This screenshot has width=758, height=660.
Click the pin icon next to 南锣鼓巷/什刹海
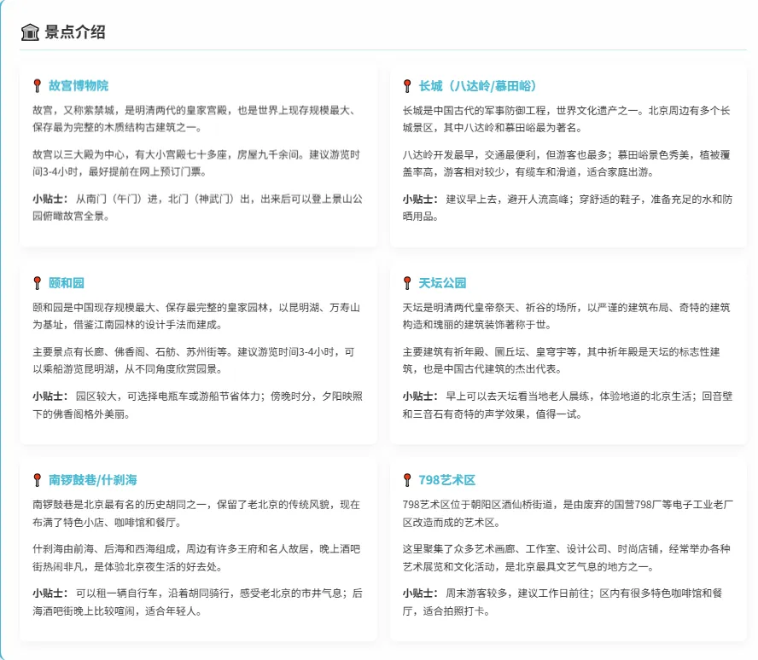(38, 480)
